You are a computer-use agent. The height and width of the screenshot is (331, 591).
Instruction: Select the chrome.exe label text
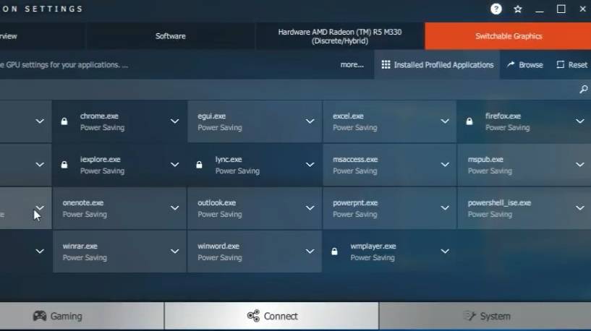[99, 116]
